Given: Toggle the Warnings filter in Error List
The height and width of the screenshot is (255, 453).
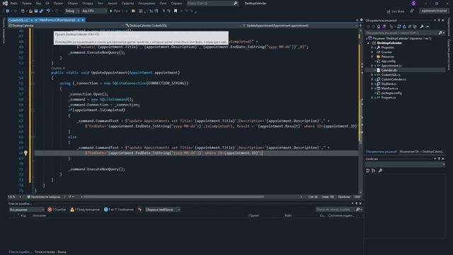Looking at the screenshot, I should click(85, 210).
